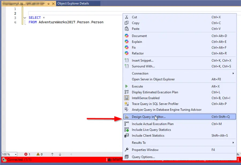Collapse the SELECT statement outline chevron
The width and height of the screenshot is (241, 165).
(25, 18)
